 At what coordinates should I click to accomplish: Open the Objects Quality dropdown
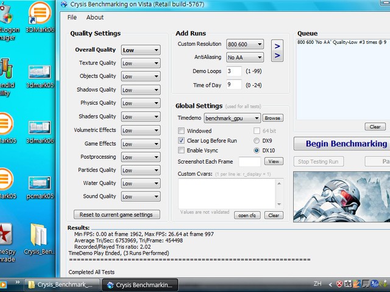tap(141, 76)
